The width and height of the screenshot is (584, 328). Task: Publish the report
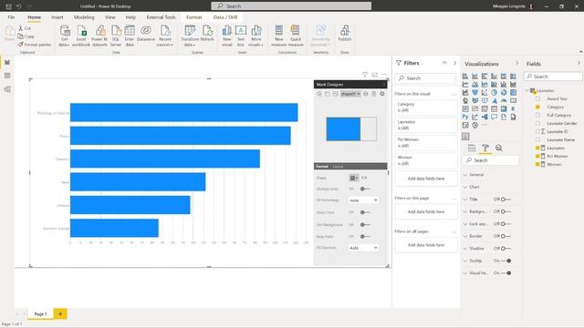345,34
